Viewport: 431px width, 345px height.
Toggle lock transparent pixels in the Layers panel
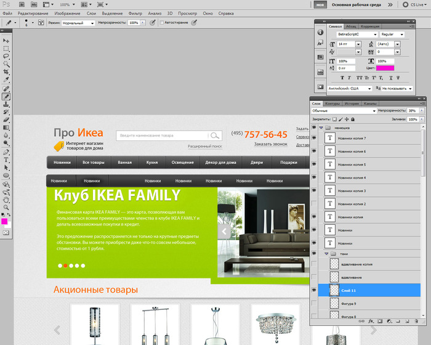pyautogui.click(x=334, y=119)
